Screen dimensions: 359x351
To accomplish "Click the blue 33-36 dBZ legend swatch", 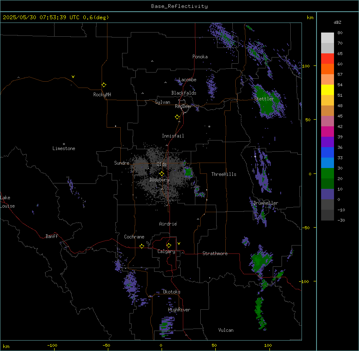I will pos(327,152).
